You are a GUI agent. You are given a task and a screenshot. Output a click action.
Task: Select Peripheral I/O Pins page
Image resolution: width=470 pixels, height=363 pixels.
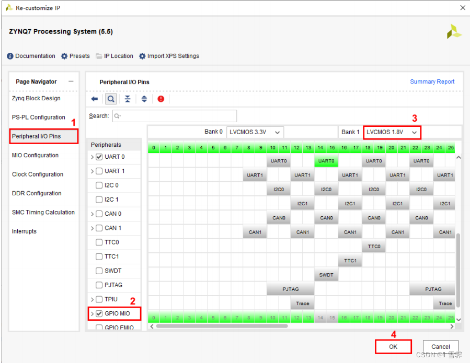(x=44, y=136)
